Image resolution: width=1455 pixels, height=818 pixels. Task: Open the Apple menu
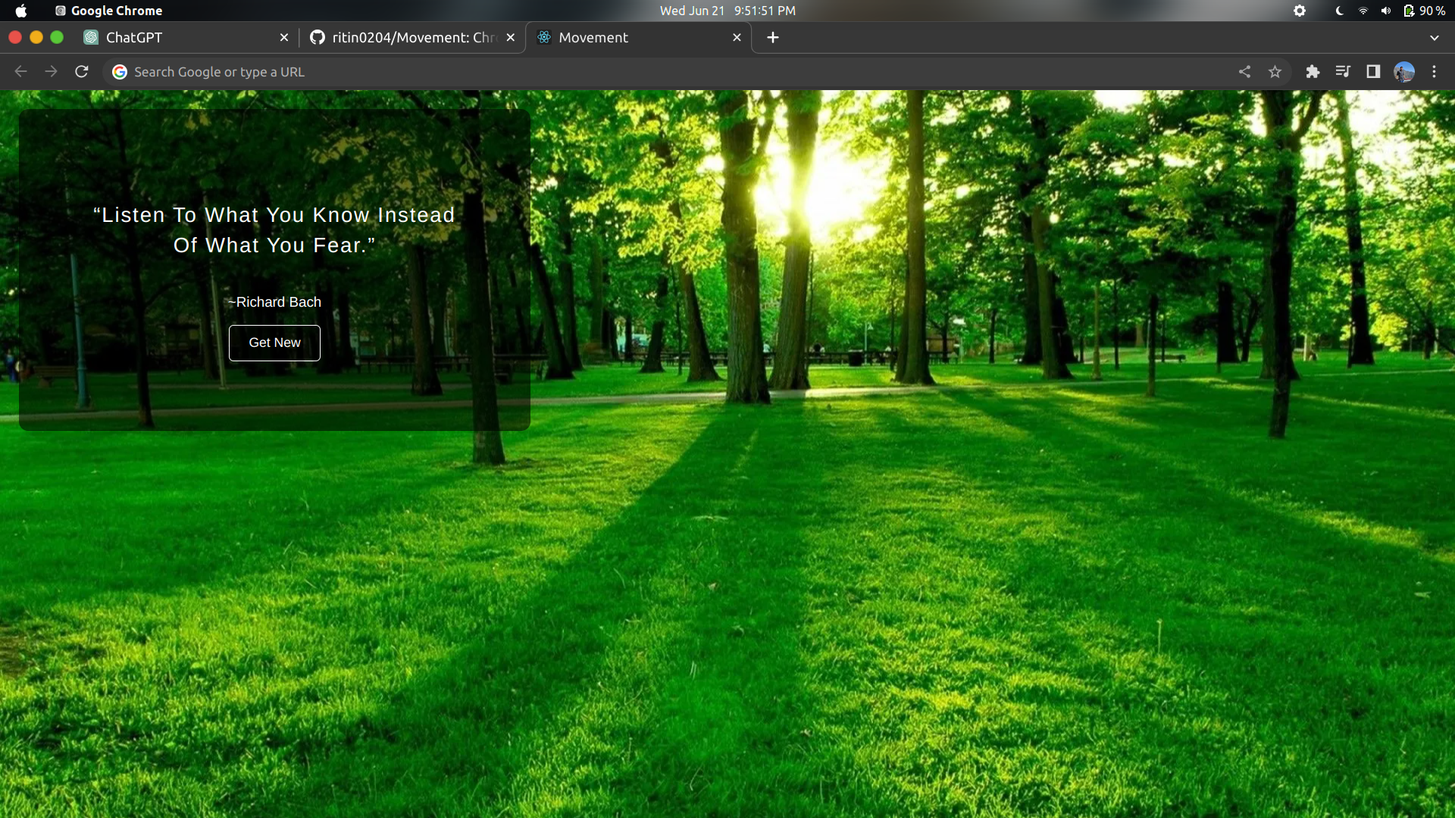click(21, 11)
